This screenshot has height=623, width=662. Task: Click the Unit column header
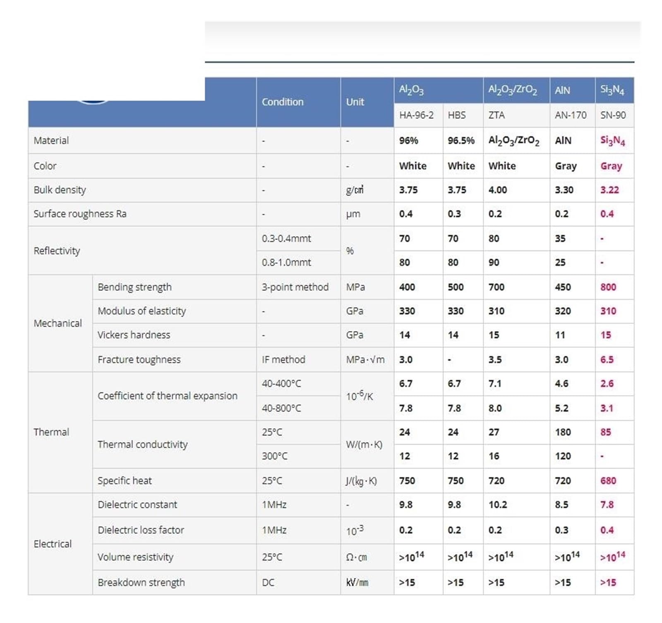367,102
